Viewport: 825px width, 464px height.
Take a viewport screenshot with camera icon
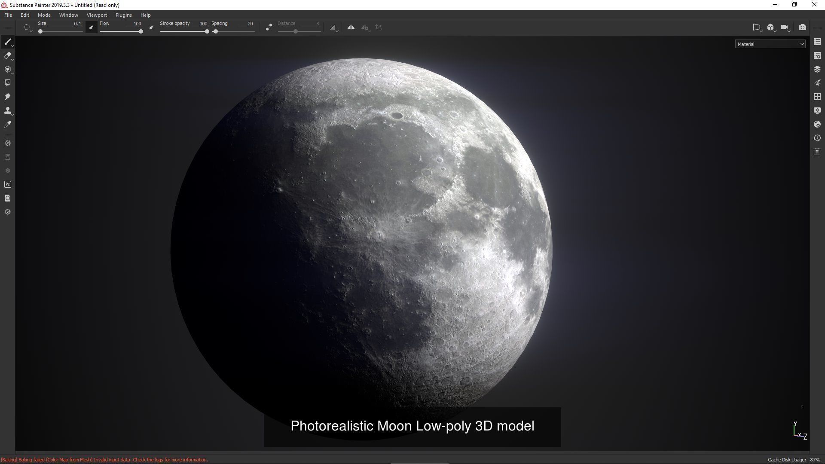click(802, 27)
